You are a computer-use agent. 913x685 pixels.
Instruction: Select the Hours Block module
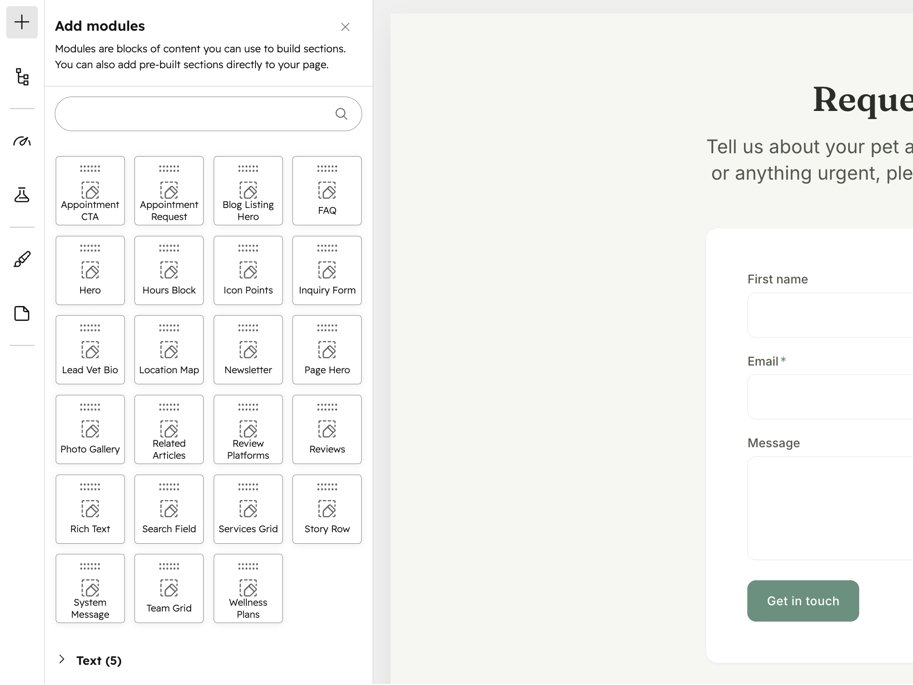[169, 270]
